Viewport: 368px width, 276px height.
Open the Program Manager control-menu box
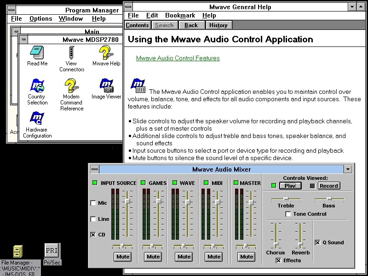pos(12,10)
